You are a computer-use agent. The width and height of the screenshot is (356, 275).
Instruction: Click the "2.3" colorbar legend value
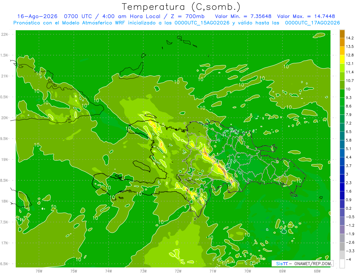click(x=349, y=183)
